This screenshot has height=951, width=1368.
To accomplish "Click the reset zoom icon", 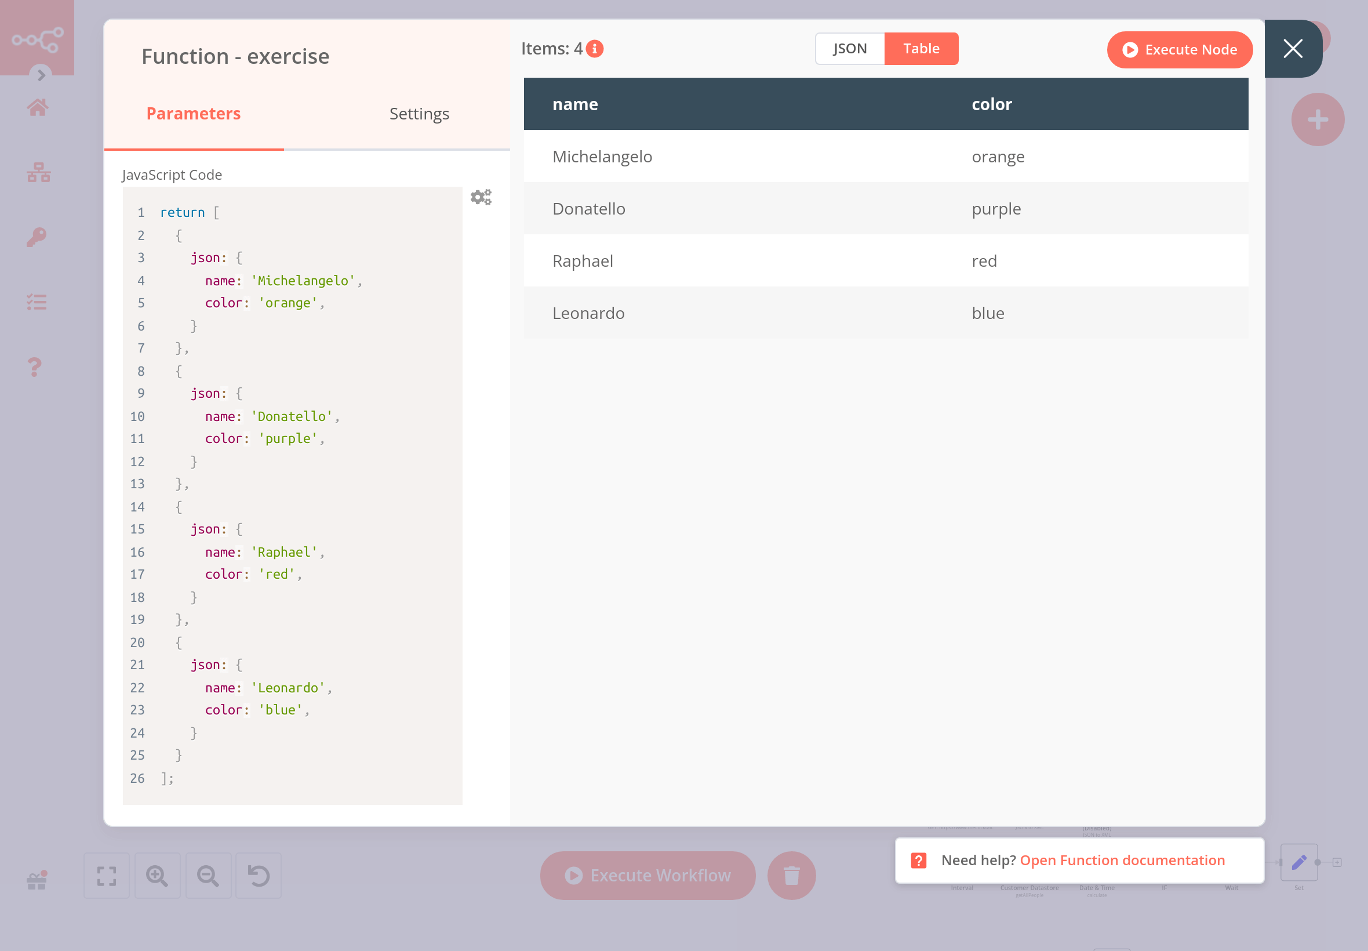I will pos(259,875).
